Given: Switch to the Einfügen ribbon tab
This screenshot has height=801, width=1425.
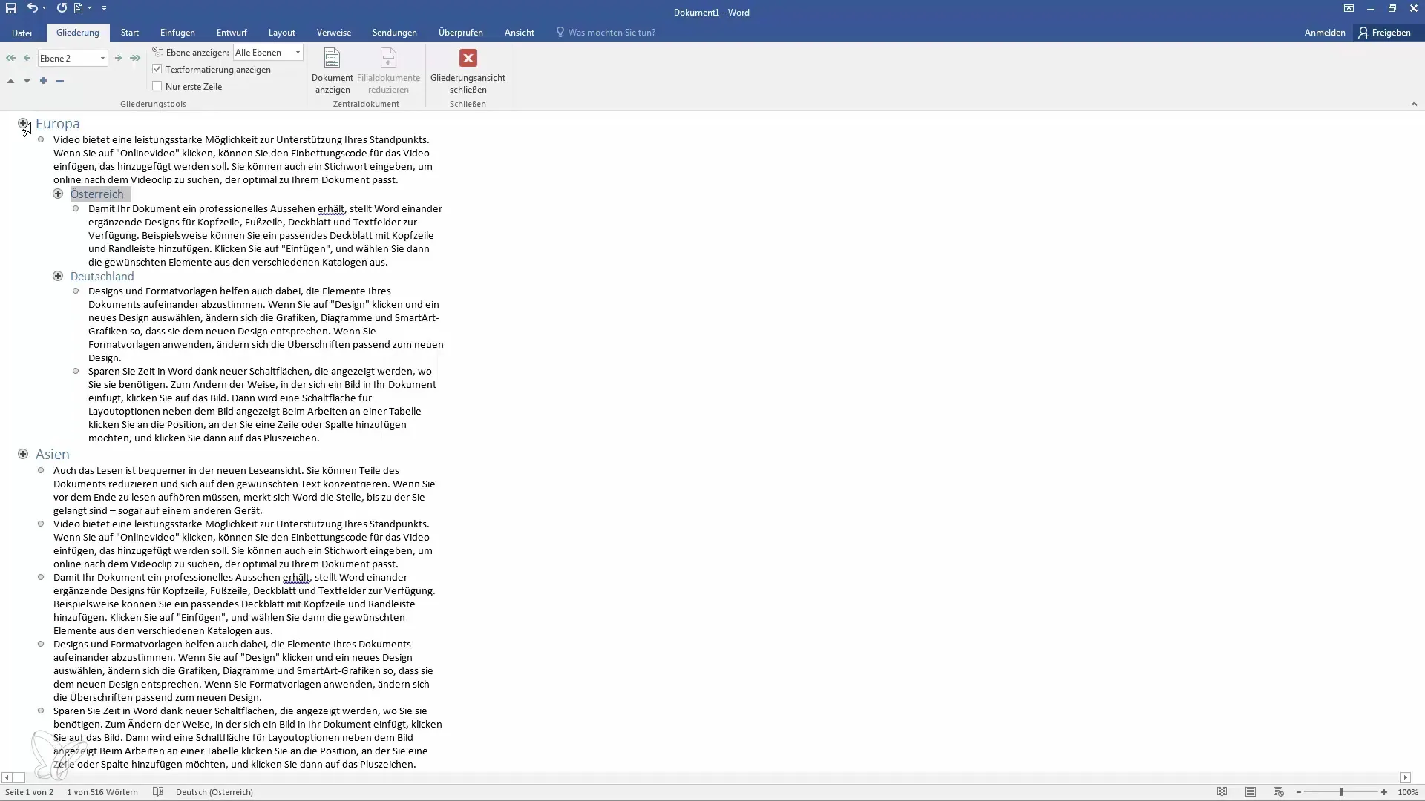Looking at the screenshot, I should click(x=177, y=33).
